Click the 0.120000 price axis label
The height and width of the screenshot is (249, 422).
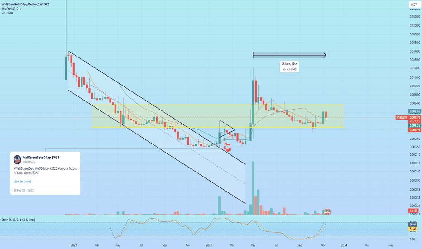[415, 25]
